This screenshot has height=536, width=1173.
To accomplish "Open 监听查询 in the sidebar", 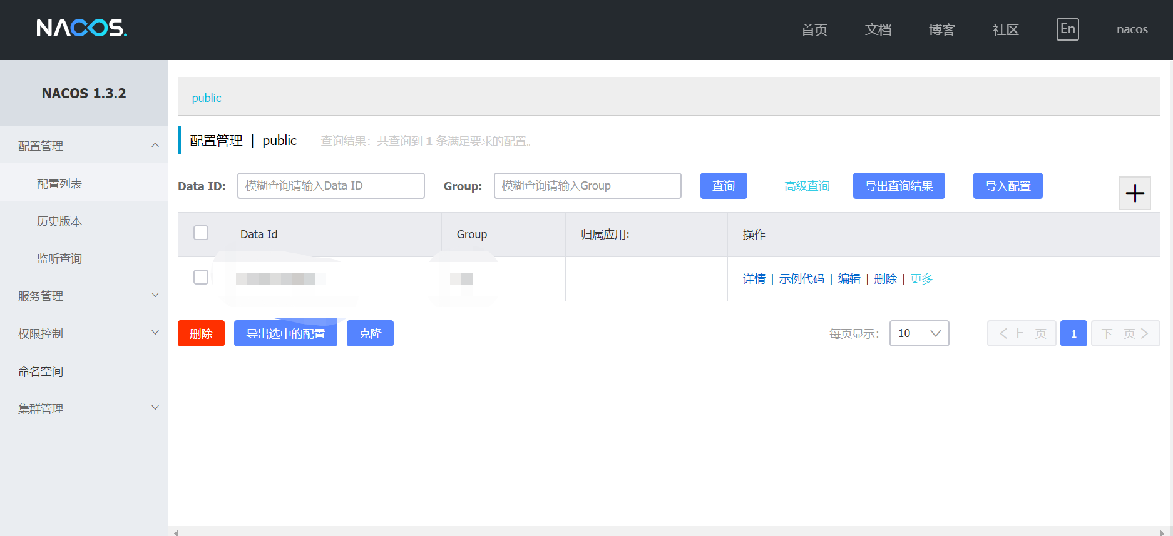I will pos(84,258).
